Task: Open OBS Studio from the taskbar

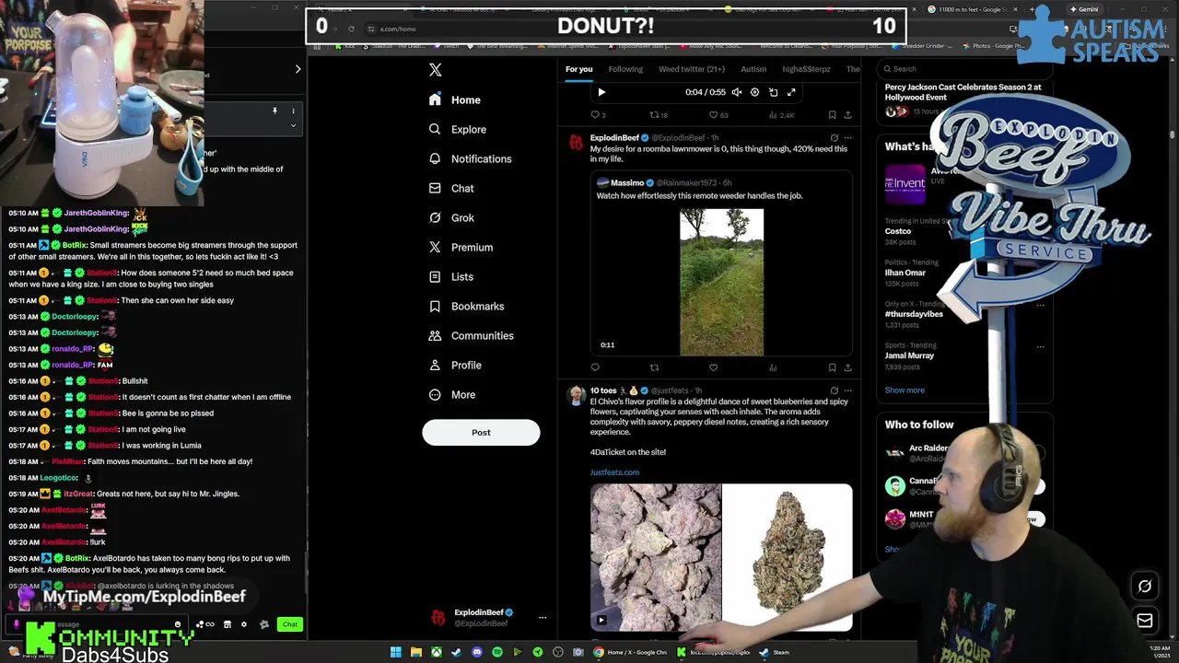Action: (x=558, y=652)
